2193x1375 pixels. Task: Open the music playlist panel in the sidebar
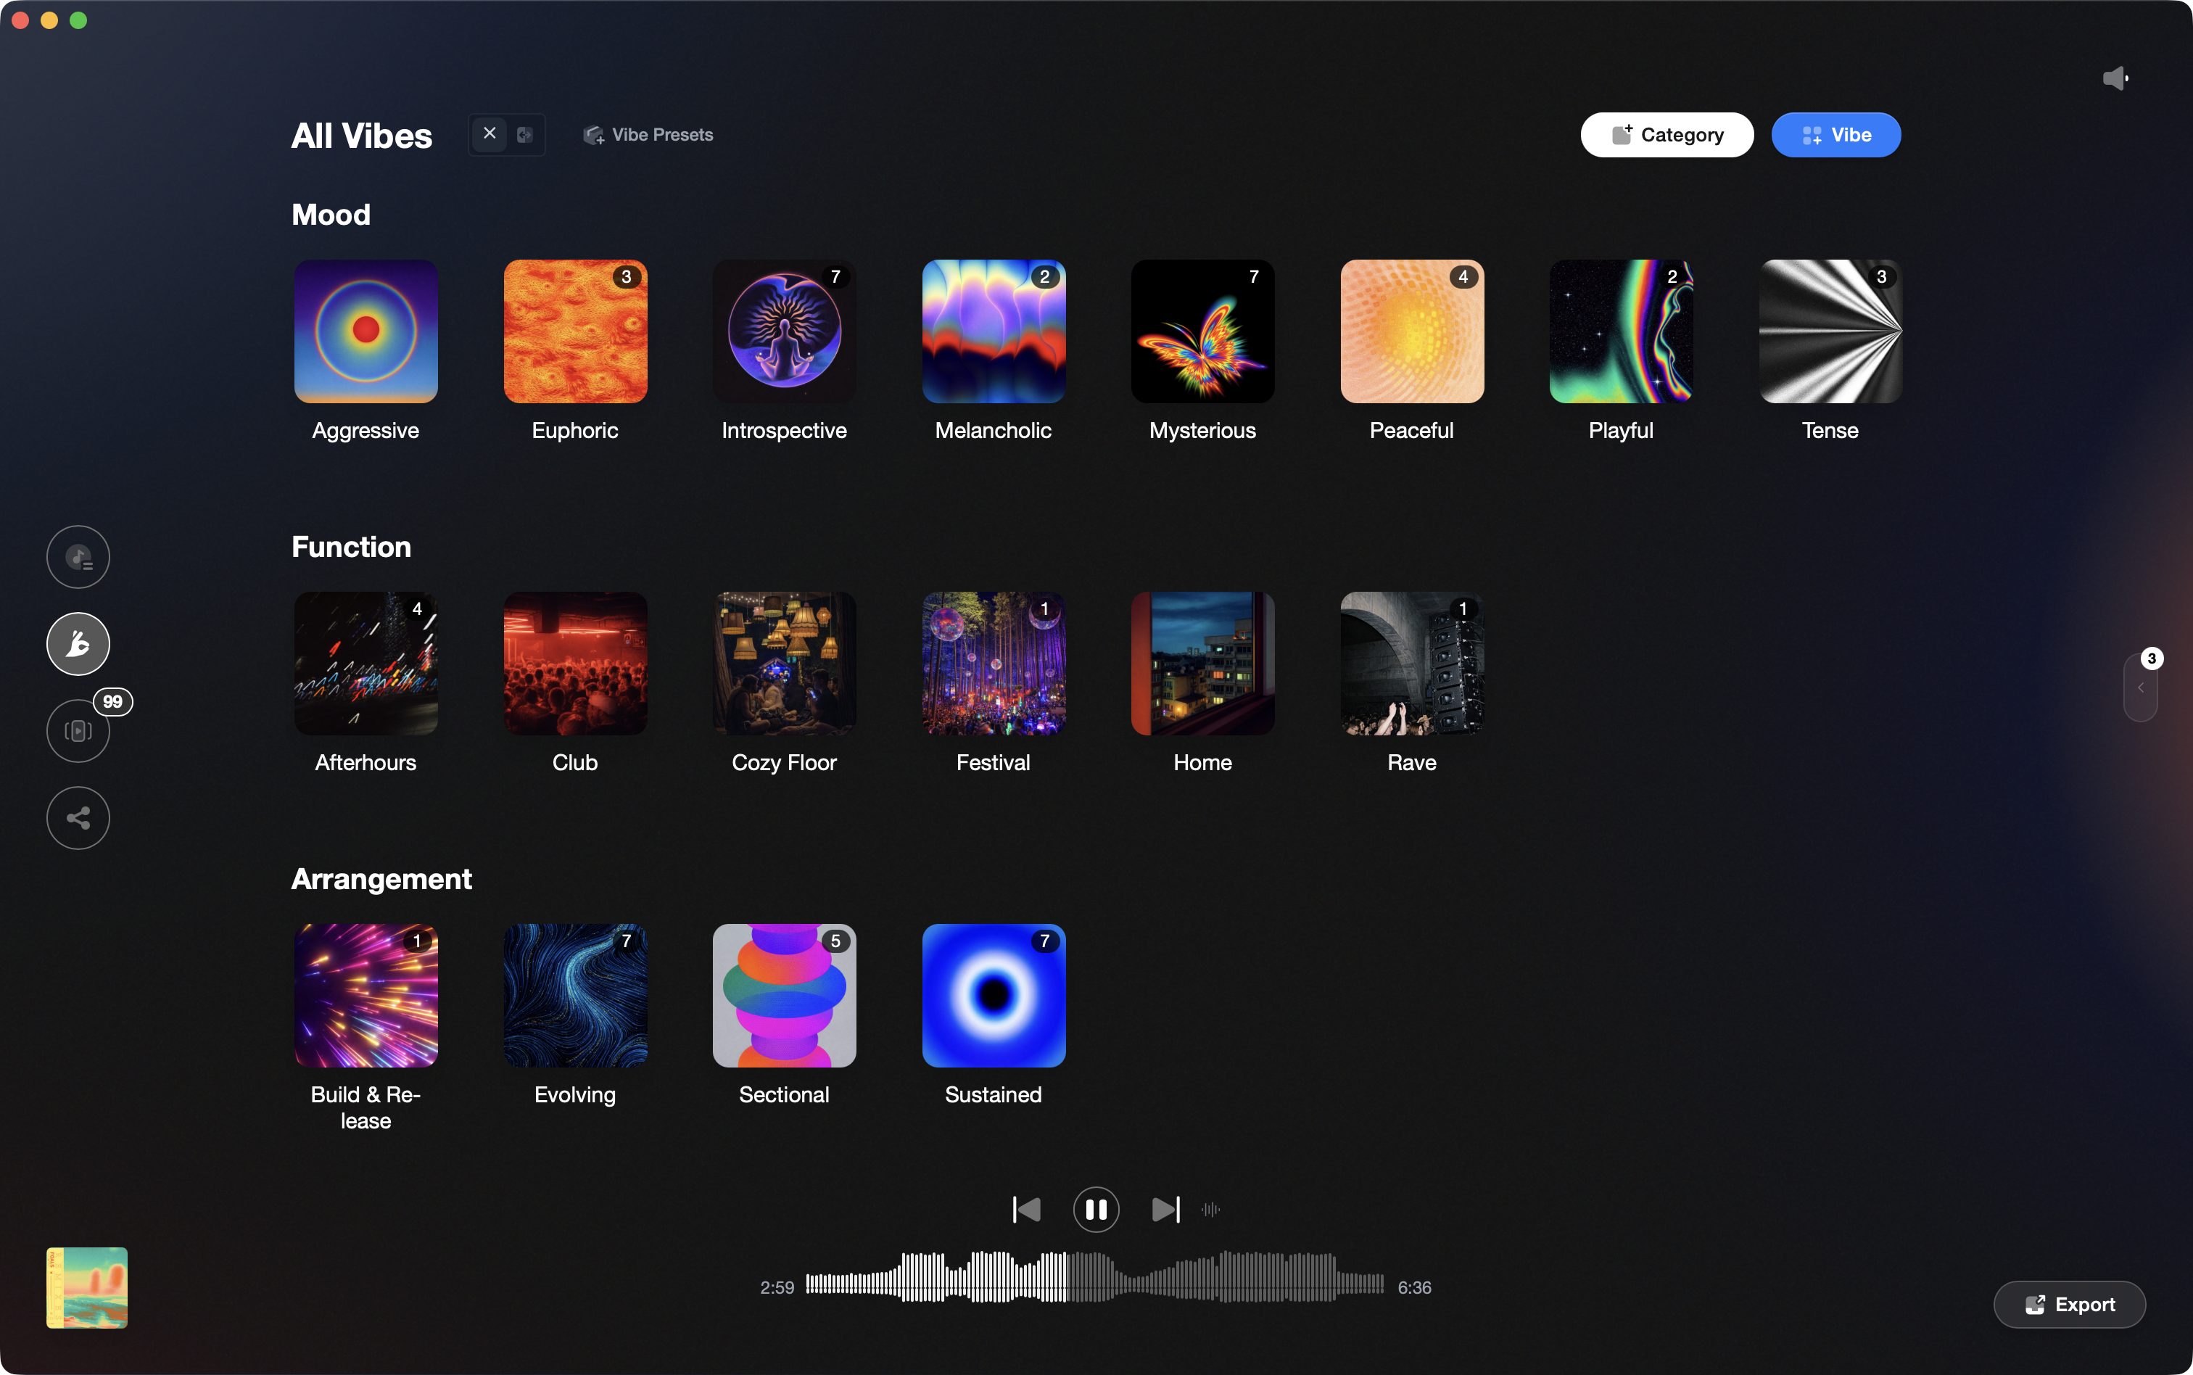[x=78, y=556]
